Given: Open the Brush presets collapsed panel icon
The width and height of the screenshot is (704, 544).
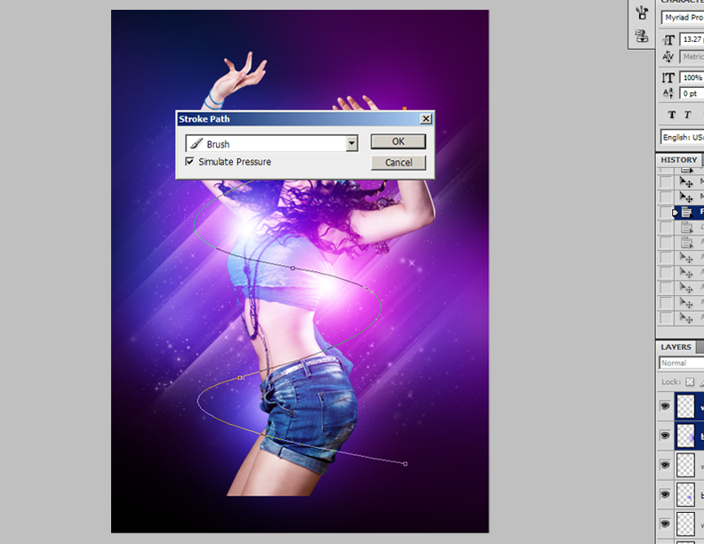Looking at the screenshot, I should 642,12.
